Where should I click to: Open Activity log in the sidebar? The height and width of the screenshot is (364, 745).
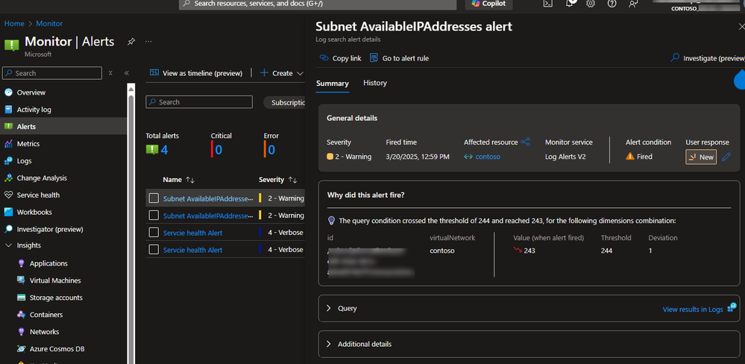34,110
